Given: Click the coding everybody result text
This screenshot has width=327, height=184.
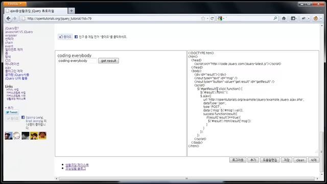Looking at the screenshot, I should [x=75, y=56].
